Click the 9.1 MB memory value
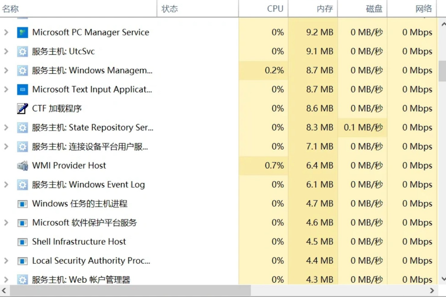The image size is (446, 297). point(320,52)
